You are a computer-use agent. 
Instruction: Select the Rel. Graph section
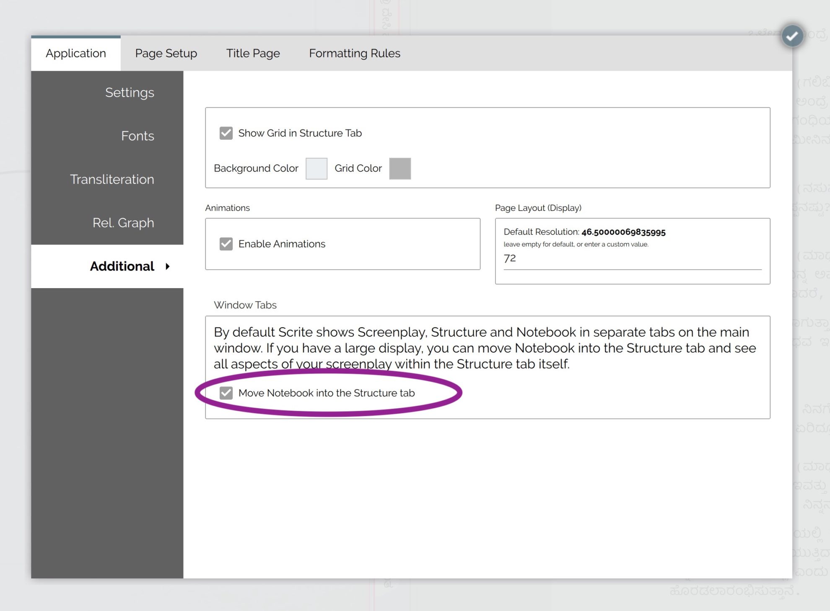[x=123, y=223]
